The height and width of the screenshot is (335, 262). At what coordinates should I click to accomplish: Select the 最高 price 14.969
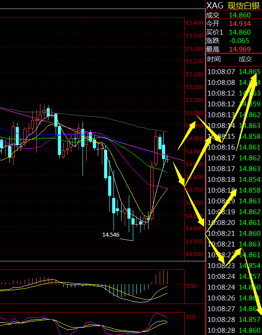point(240,49)
